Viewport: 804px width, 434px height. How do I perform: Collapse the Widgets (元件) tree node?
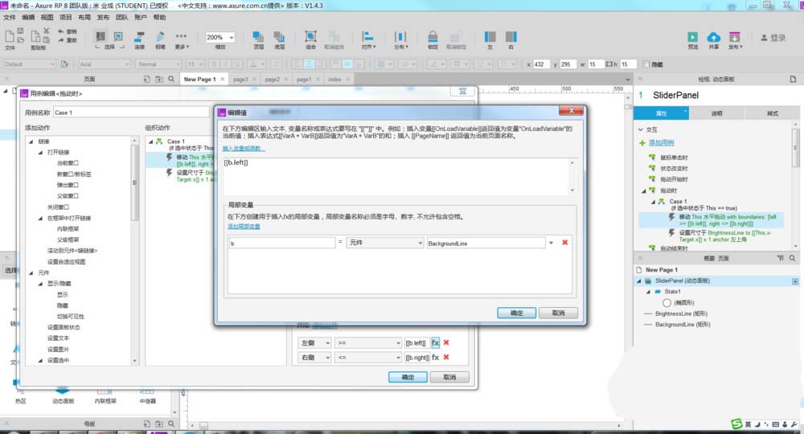[31, 272]
